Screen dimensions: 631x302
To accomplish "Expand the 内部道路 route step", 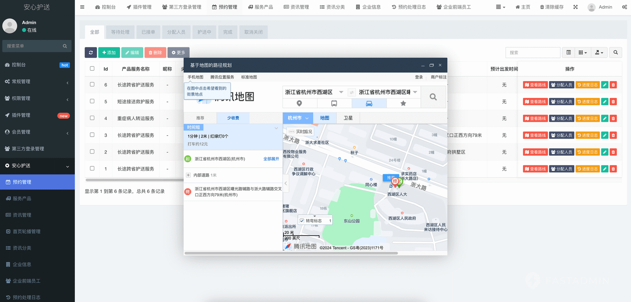I will tap(188, 175).
